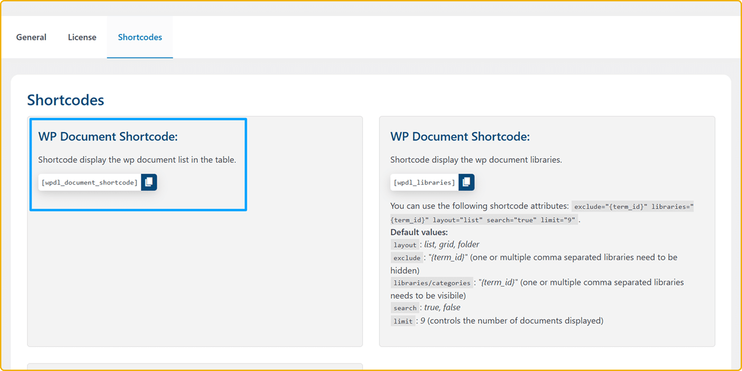
Task: Click the 'Default values:' label
Action: 419,232
